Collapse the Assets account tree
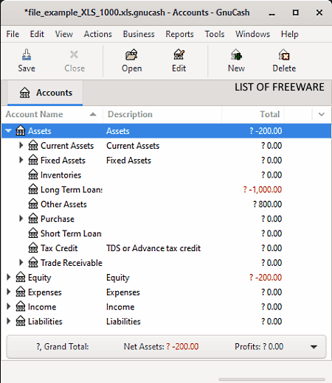 (9, 130)
